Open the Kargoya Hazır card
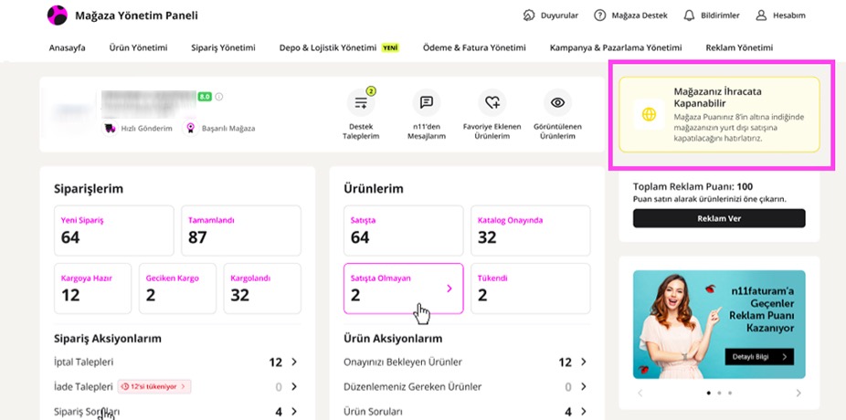Viewport: 846px width, 420px height. coord(93,289)
